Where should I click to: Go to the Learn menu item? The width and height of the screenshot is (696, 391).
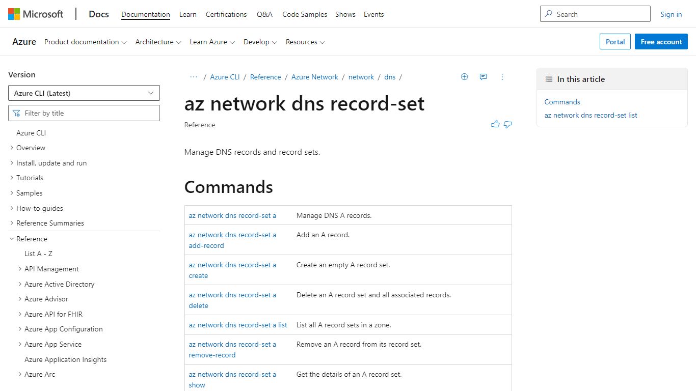tap(188, 14)
